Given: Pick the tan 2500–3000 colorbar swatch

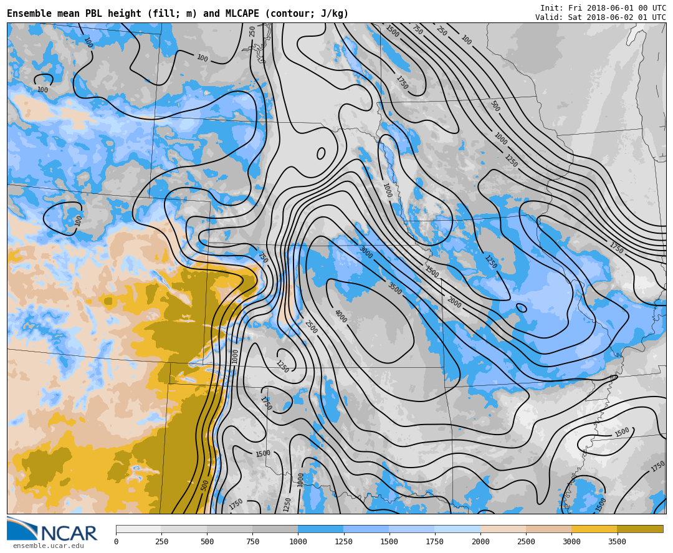Looking at the screenshot, I should point(548,529).
